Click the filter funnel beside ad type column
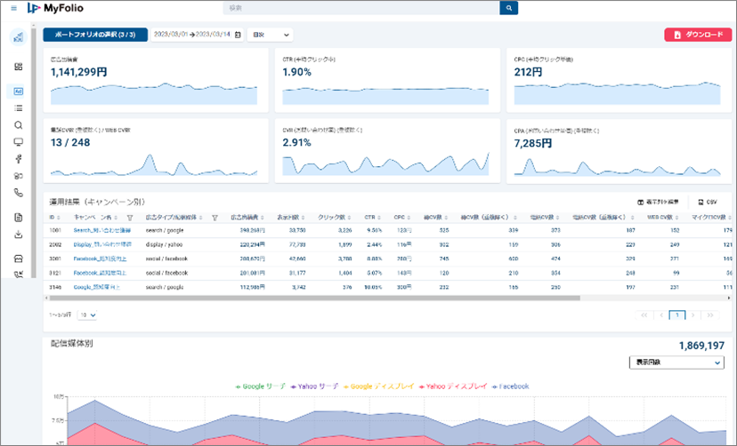The image size is (737, 446). 215,218
